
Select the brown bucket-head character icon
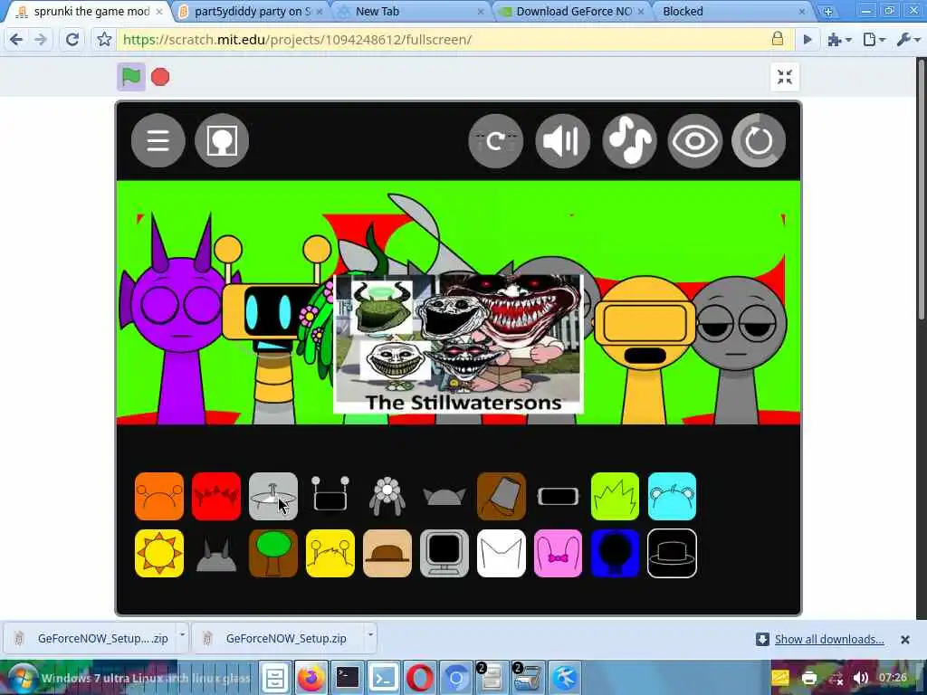[502, 497]
